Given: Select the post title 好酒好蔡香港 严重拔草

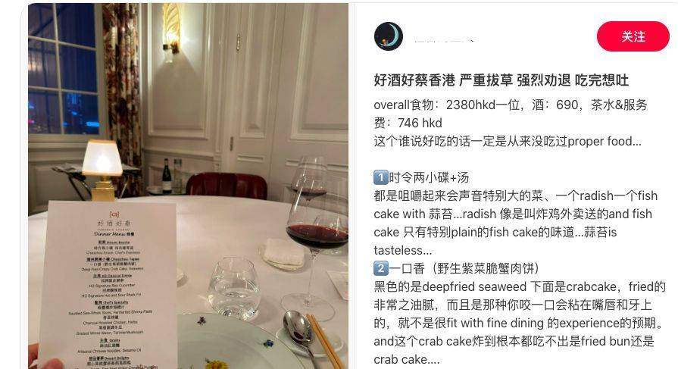Looking at the screenshot, I should 443,80.
